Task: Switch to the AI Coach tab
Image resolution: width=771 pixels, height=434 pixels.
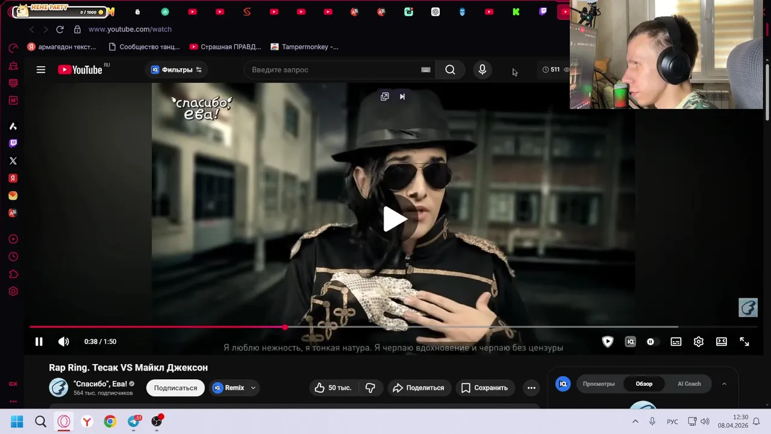Action: click(x=689, y=384)
